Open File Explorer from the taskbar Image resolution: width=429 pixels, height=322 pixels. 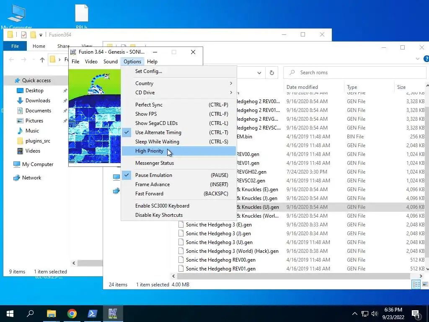click(x=51, y=314)
